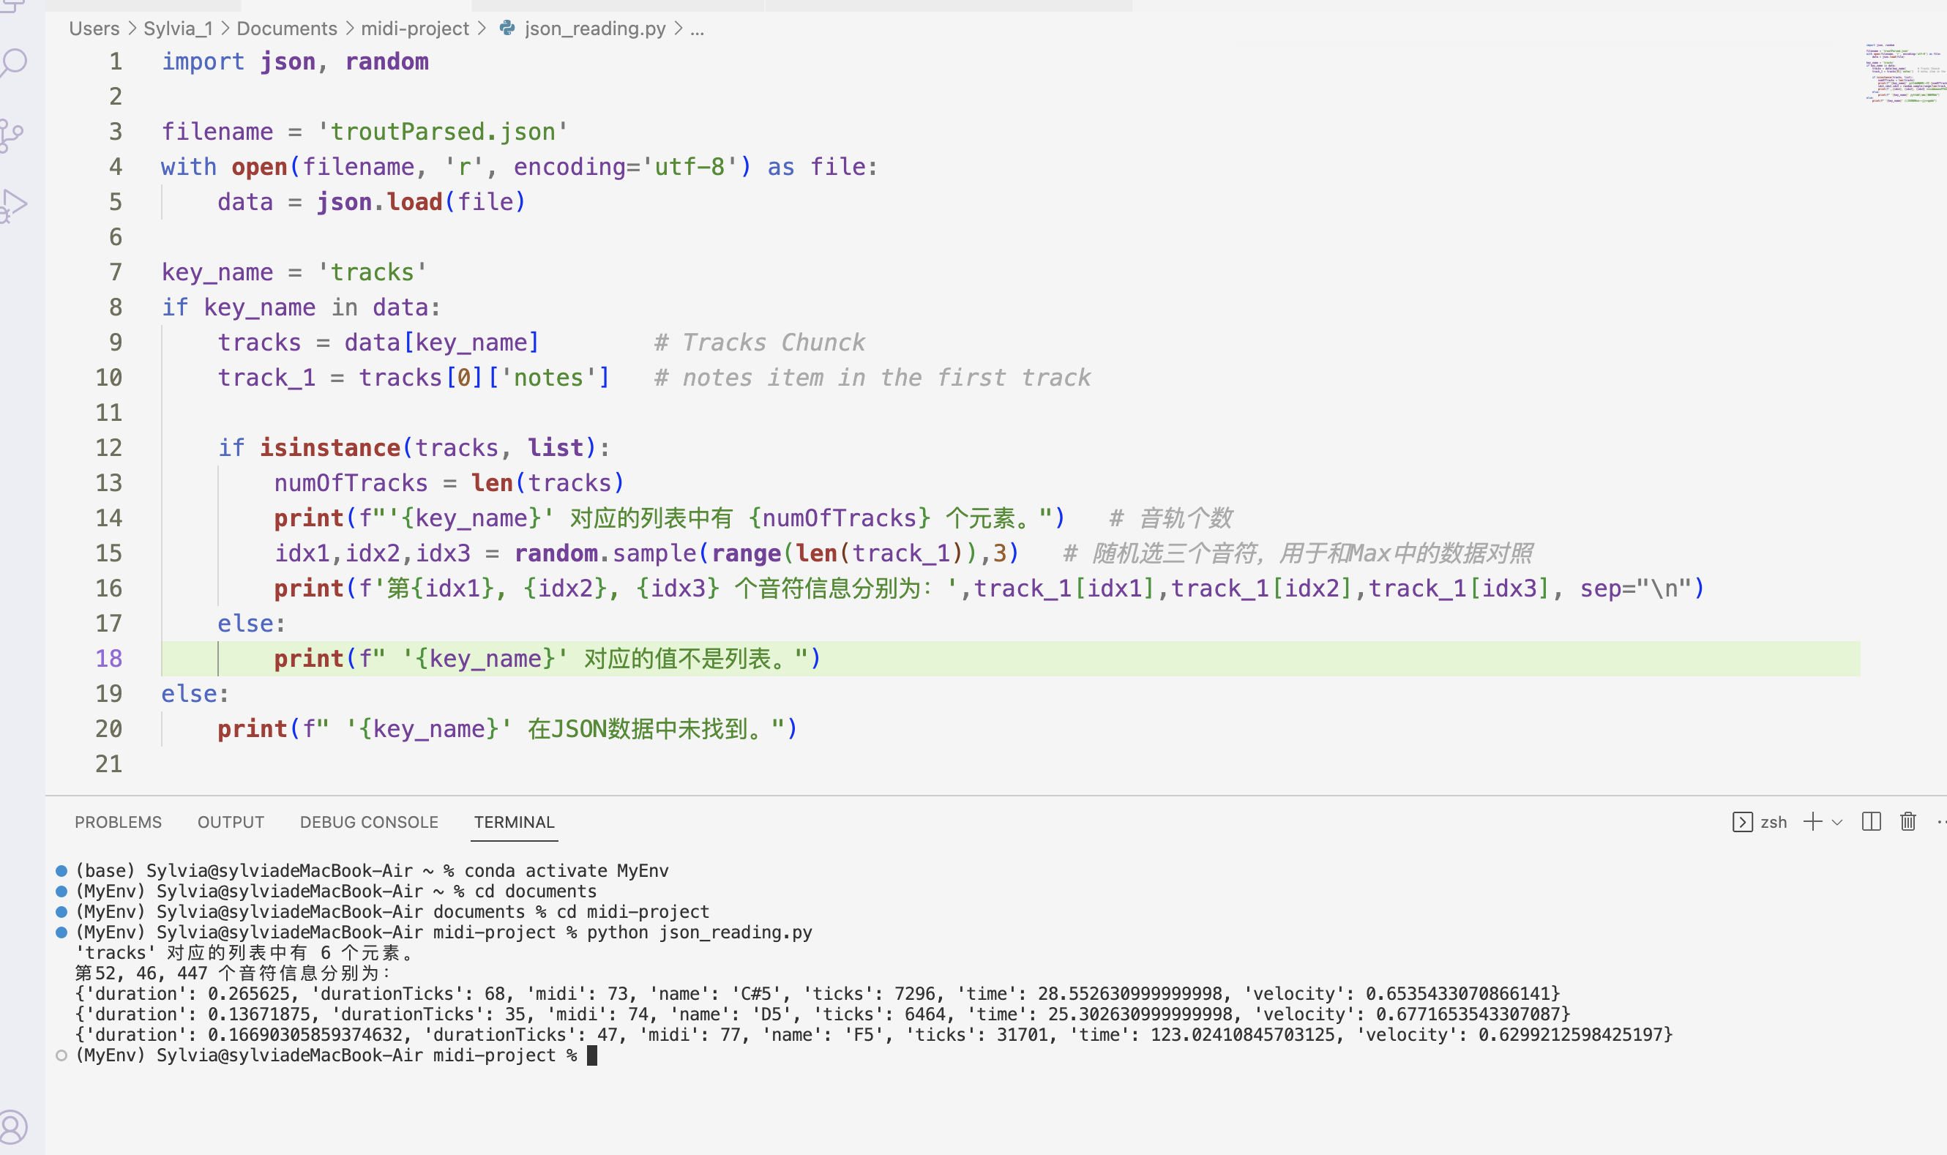Click line number 18 in gutter
The width and height of the screenshot is (1947, 1155).
coord(109,659)
